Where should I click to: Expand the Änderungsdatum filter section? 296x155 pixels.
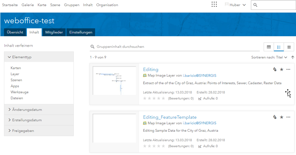(39, 110)
